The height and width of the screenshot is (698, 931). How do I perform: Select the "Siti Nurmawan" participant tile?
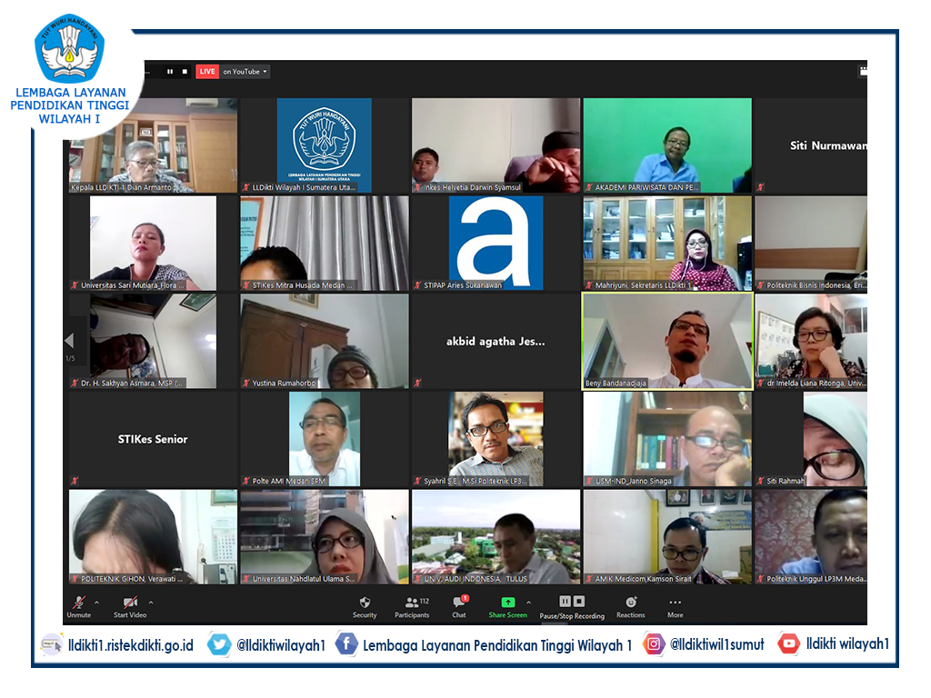(x=811, y=145)
